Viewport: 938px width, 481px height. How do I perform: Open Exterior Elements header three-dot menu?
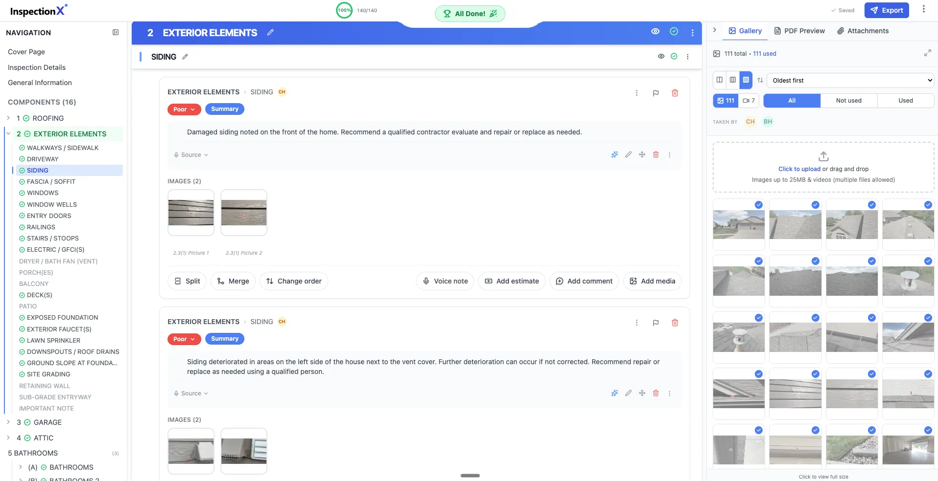point(692,32)
